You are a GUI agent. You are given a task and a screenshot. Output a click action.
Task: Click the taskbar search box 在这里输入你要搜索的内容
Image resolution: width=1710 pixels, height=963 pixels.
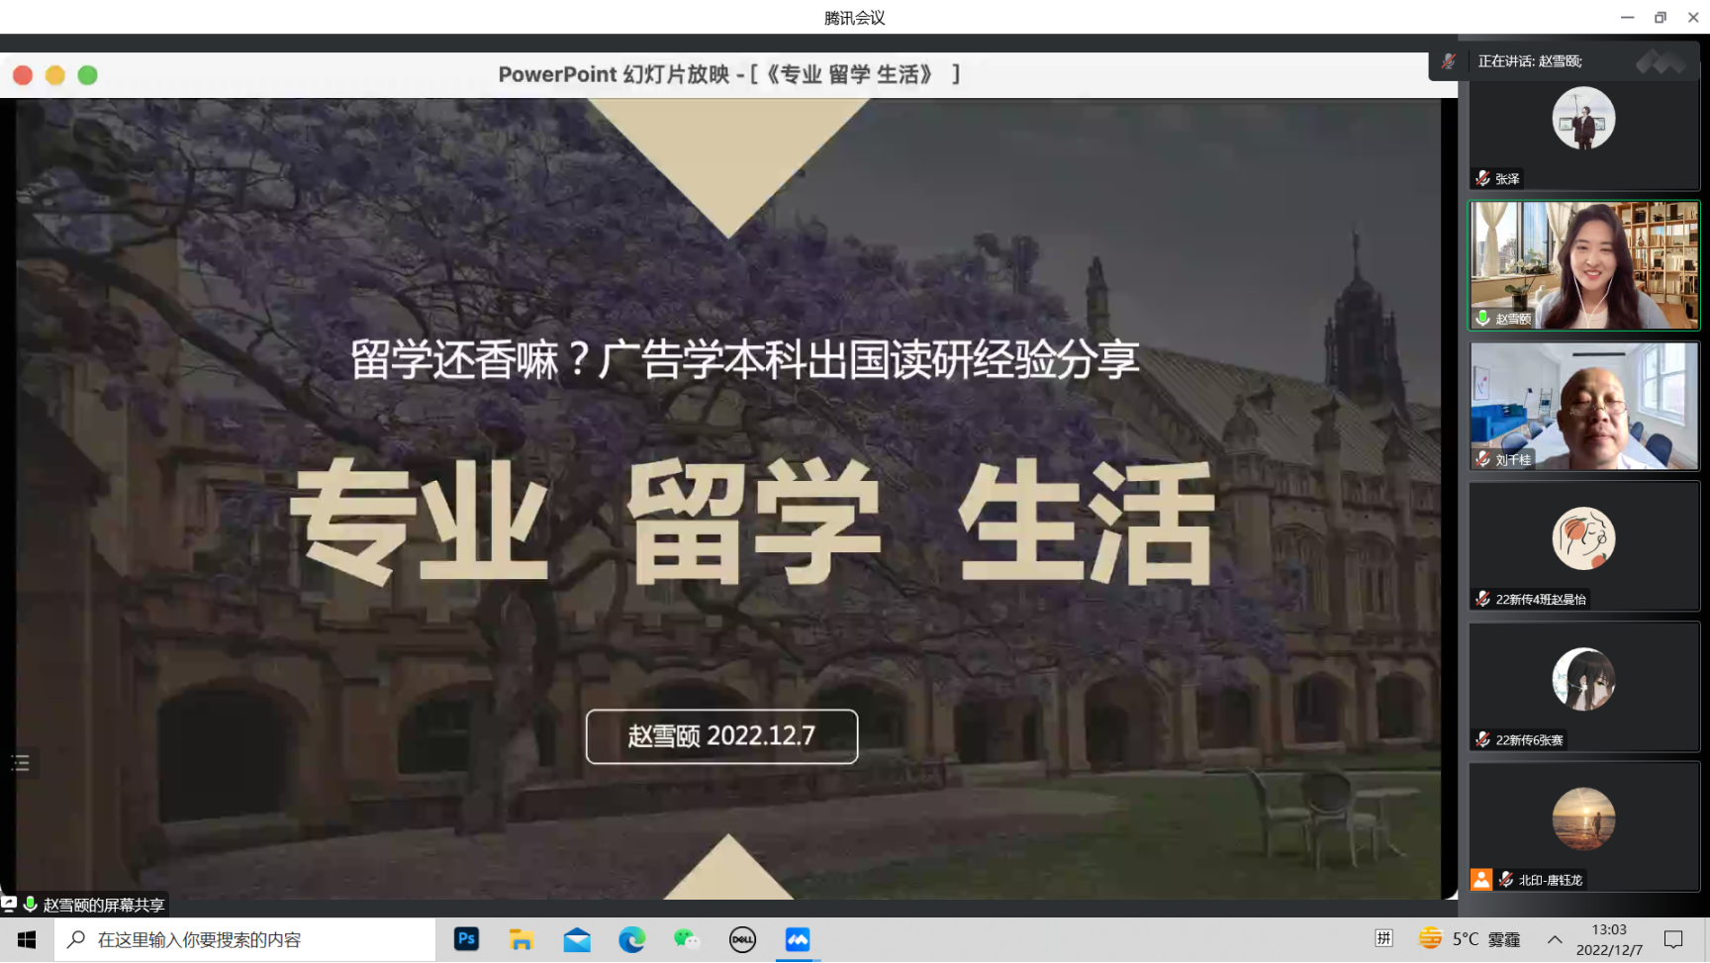point(244,939)
